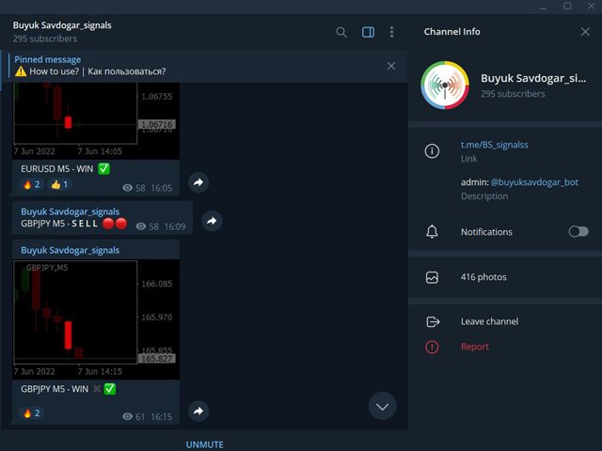This screenshot has width=602, height=451.
Task: Click the views eye icon on 16:15 message
Action: [128, 416]
